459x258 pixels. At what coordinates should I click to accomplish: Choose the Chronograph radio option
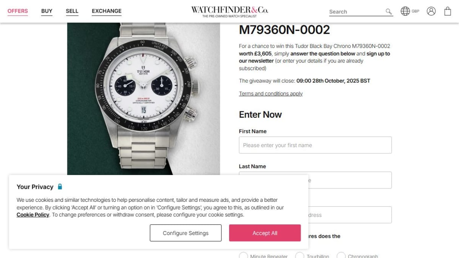click(x=341, y=256)
